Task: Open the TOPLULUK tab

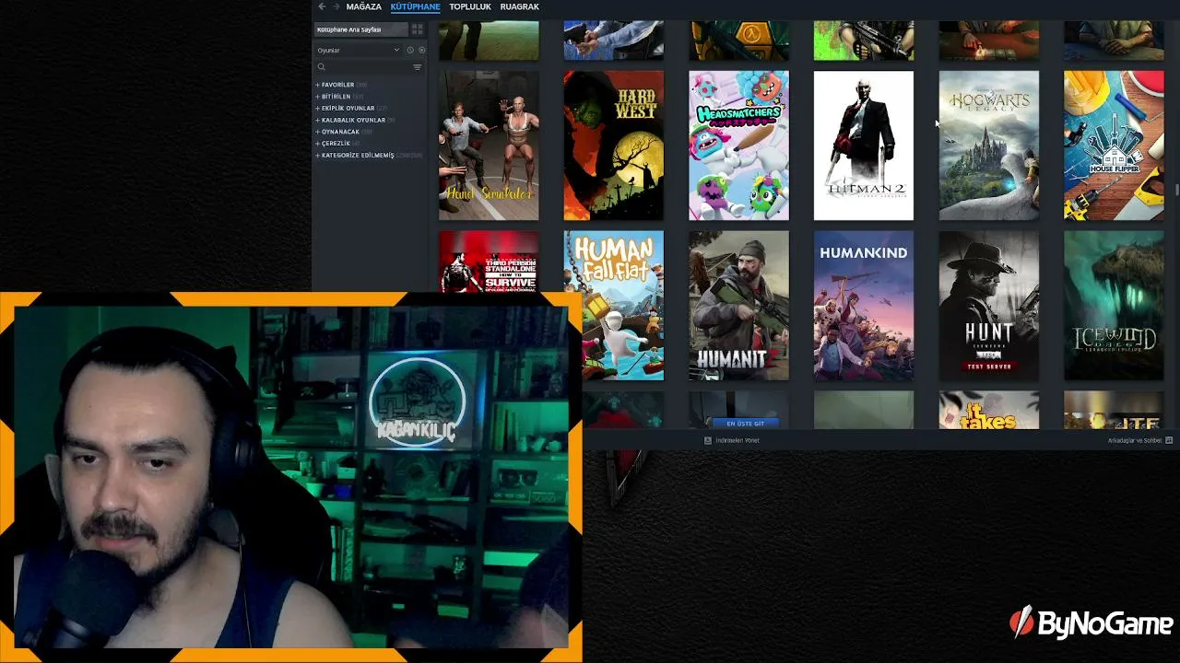Action: (470, 6)
